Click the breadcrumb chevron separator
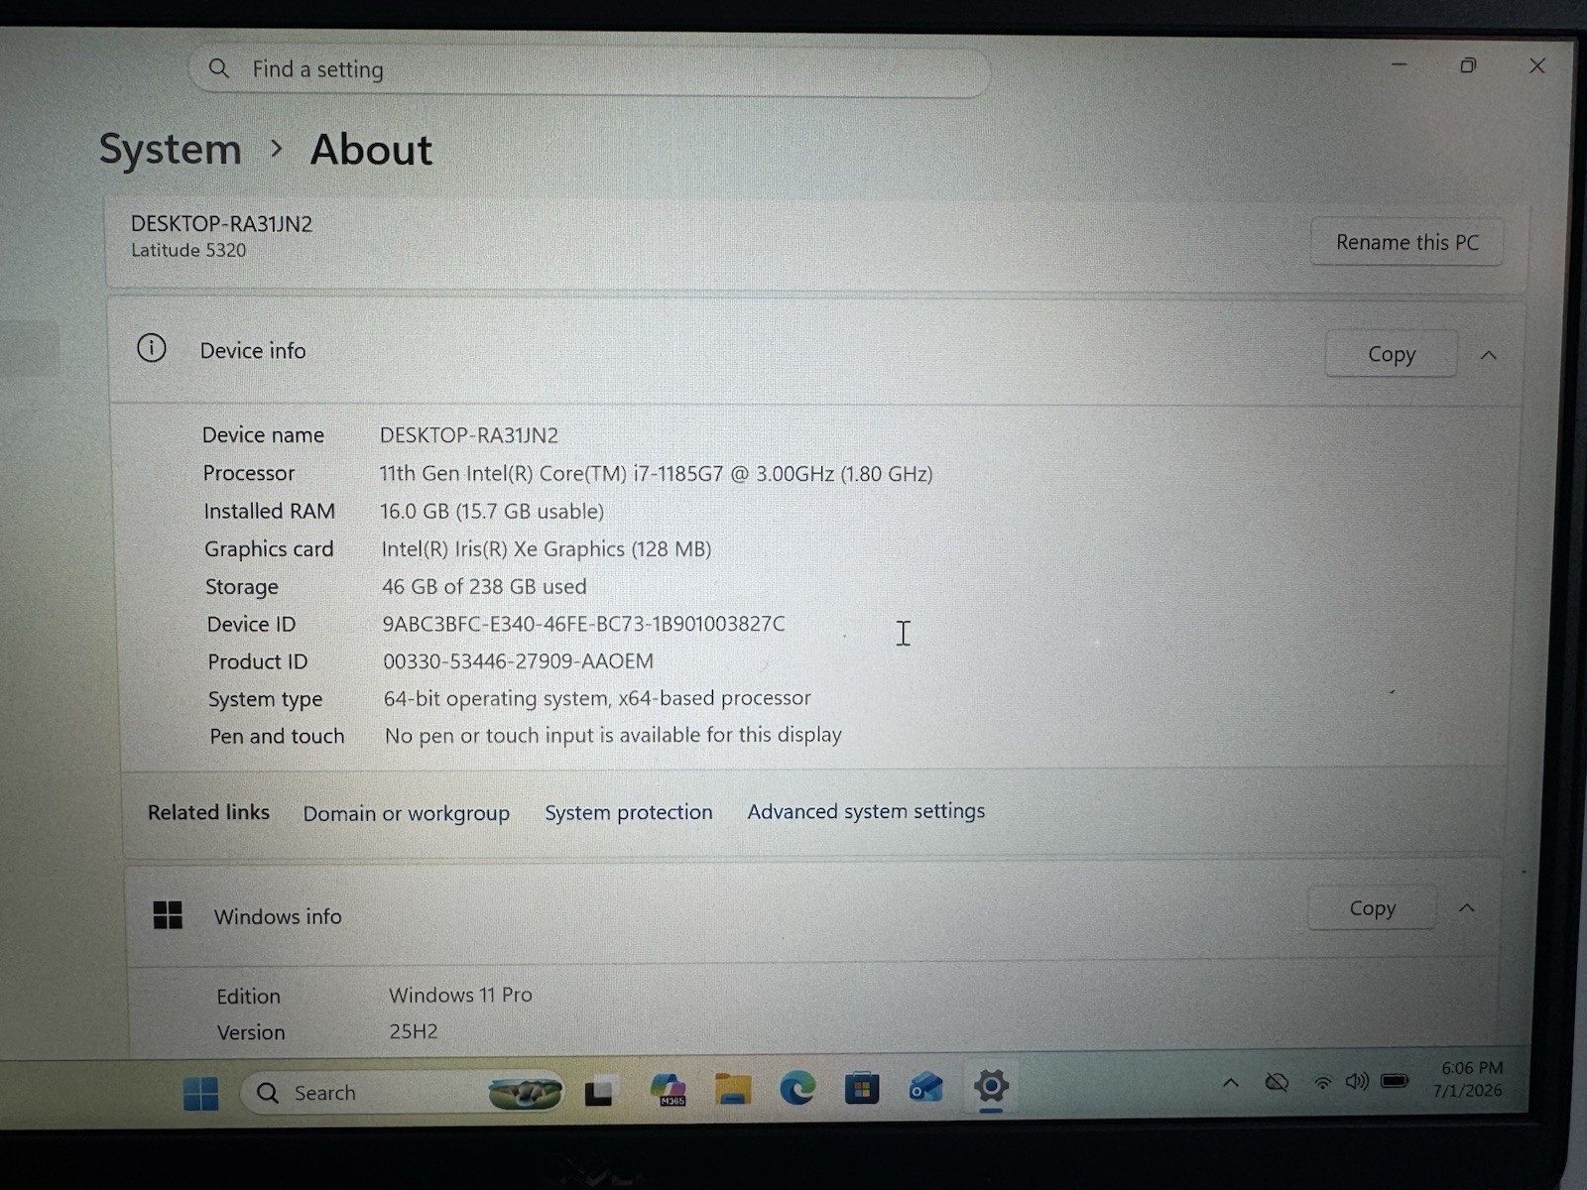Image resolution: width=1587 pixels, height=1190 pixels. [277, 149]
